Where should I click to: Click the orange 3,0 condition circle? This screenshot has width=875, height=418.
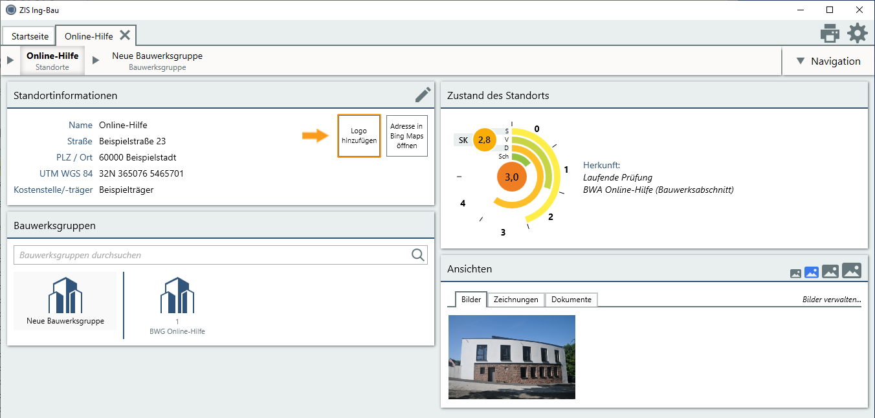click(x=512, y=178)
